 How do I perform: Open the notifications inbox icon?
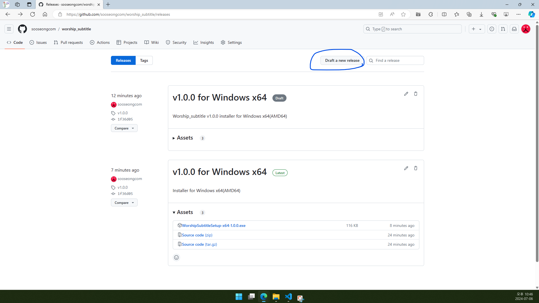tap(514, 29)
